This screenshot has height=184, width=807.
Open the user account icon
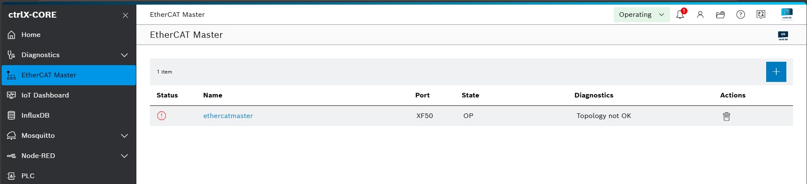[700, 15]
